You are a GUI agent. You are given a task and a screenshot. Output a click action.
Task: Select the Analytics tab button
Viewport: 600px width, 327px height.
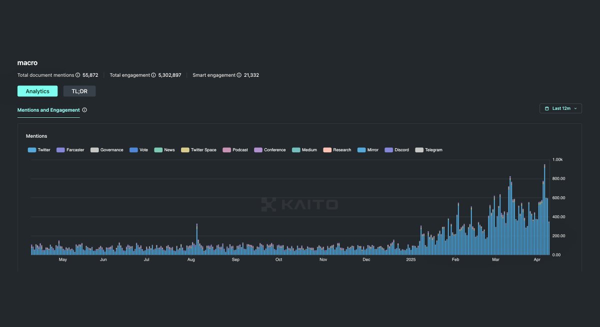[x=37, y=91]
